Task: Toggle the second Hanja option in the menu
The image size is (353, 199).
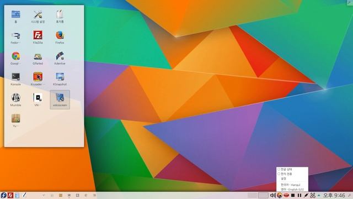Action: coord(292,174)
